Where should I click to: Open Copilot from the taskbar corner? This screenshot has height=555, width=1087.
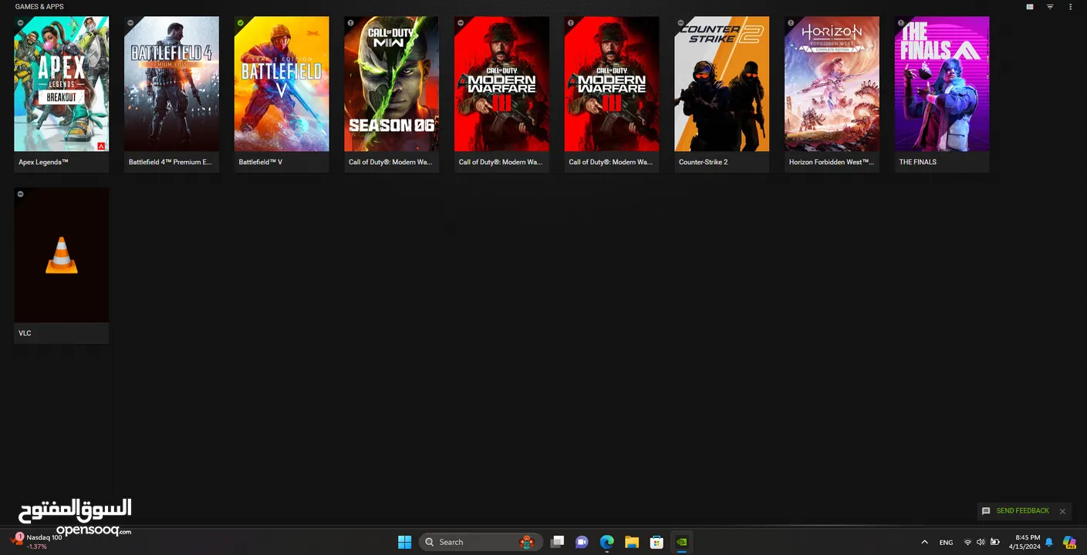coord(1069,542)
